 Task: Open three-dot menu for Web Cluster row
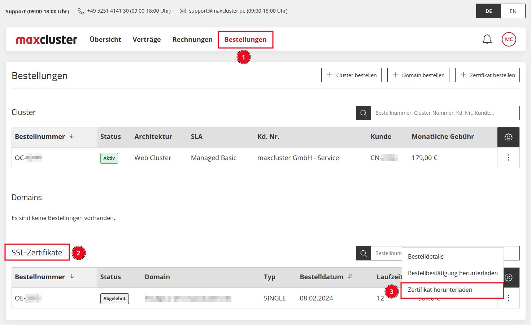click(x=508, y=158)
